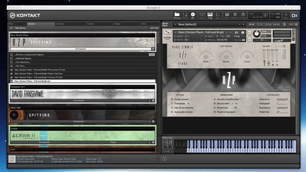Viewport: 306px width, 172px height.
Task: Click the Add Library button
Action: tap(21, 28)
